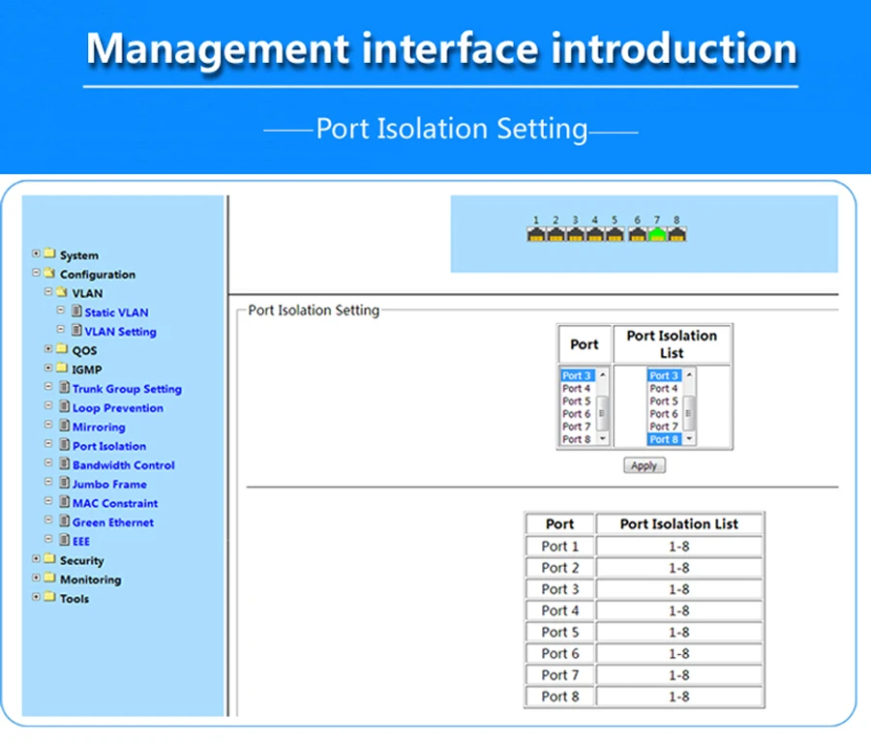Open Trunk Group Setting page

click(x=127, y=389)
